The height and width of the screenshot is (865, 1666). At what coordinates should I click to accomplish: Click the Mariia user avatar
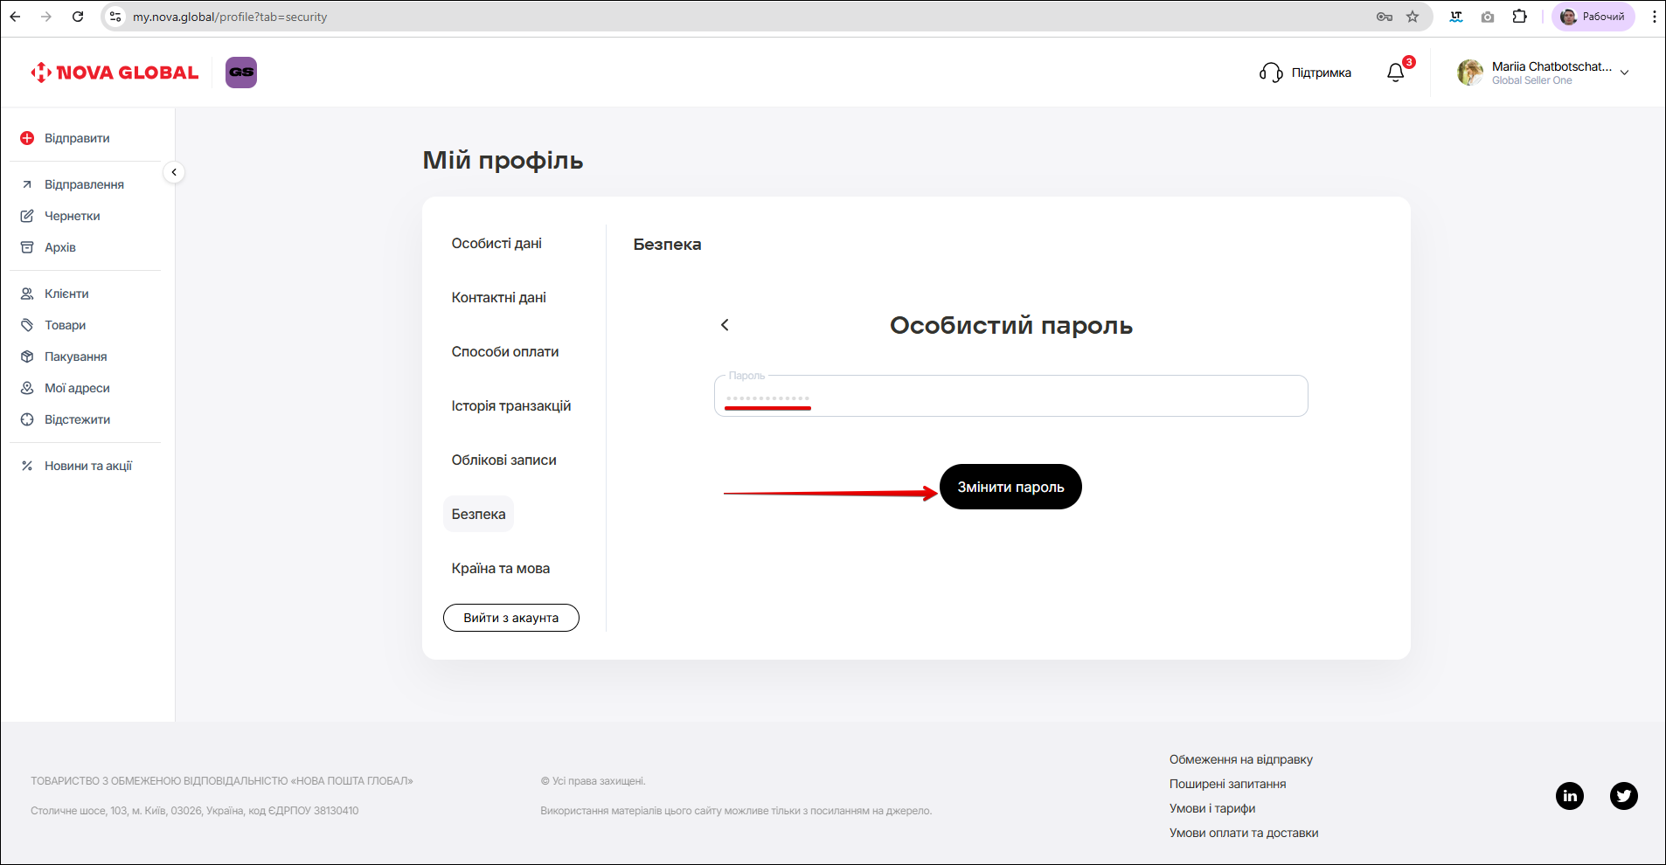point(1470,73)
